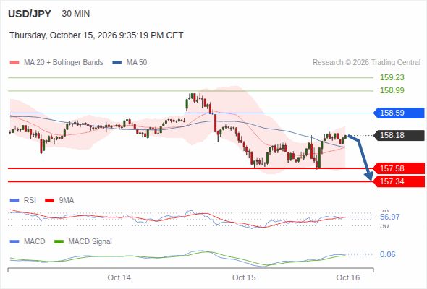
Task: Click the blue 158.59 pivot price tag
Action: (399, 113)
